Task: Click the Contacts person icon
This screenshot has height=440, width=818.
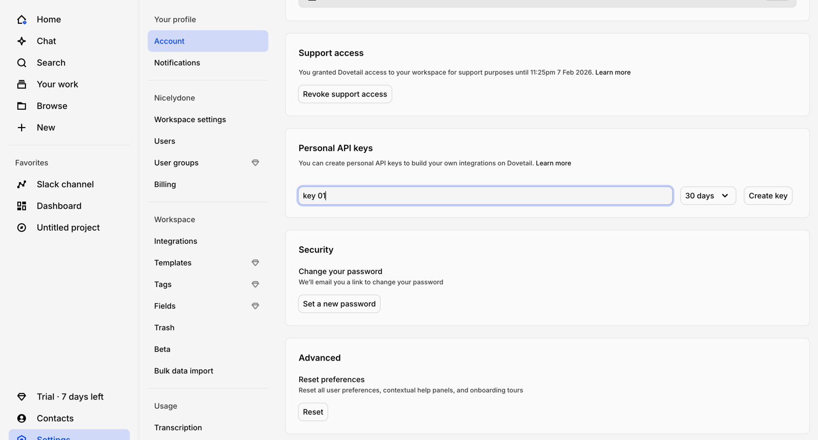Action: 22,418
